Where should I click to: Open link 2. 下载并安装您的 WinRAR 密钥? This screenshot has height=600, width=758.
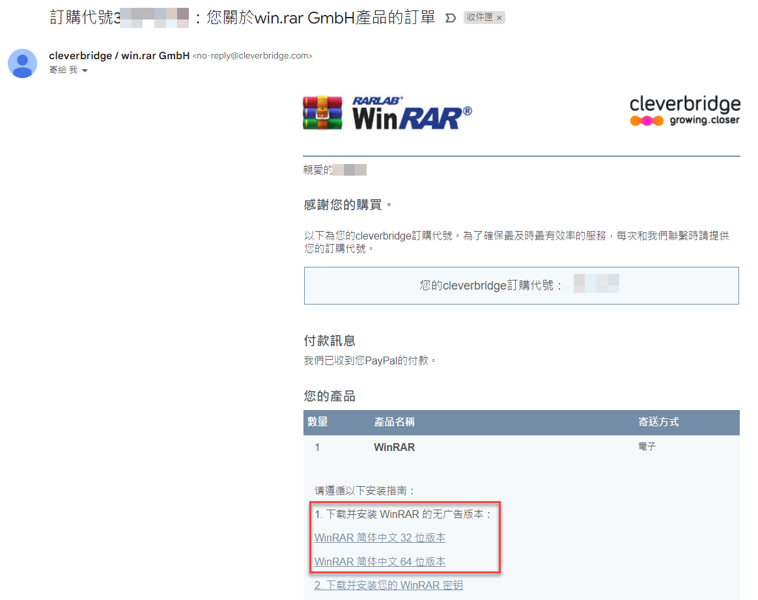tap(389, 585)
